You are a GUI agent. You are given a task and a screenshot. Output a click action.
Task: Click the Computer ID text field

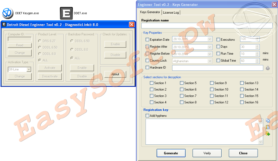(x=20, y=39)
